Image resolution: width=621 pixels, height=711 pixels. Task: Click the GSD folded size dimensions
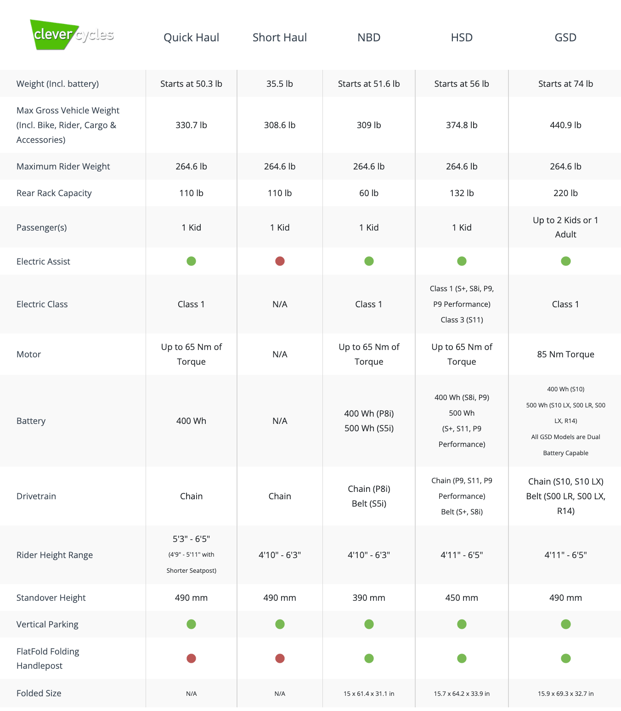coord(565,694)
